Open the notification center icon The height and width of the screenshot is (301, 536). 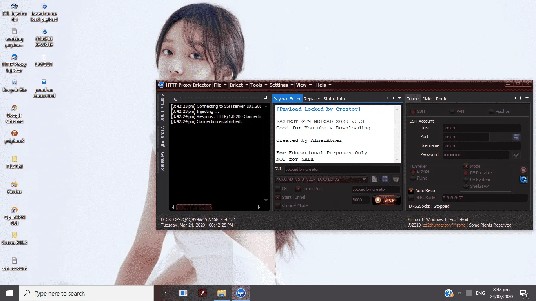(x=523, y=293)
